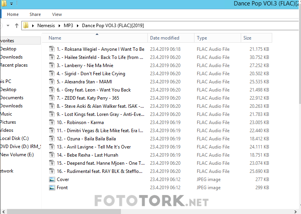The height and width of the screenshot is (214, 301).
Task: Open Music in the navigation pane
Action: [6, 114]
